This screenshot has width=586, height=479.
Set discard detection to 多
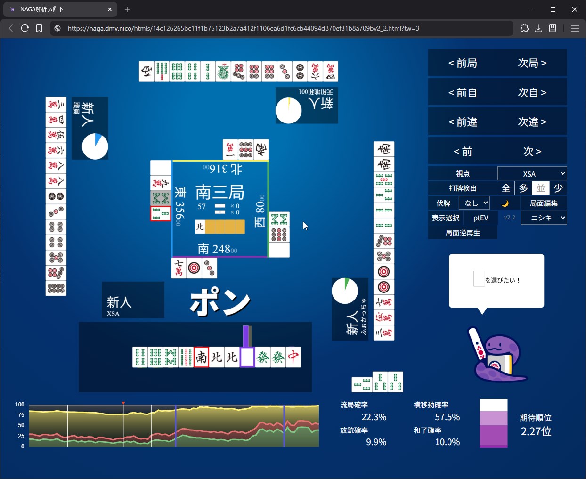523,188
